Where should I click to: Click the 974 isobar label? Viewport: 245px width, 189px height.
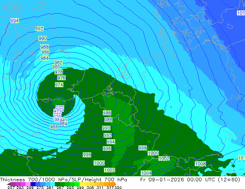coord(59,85)
